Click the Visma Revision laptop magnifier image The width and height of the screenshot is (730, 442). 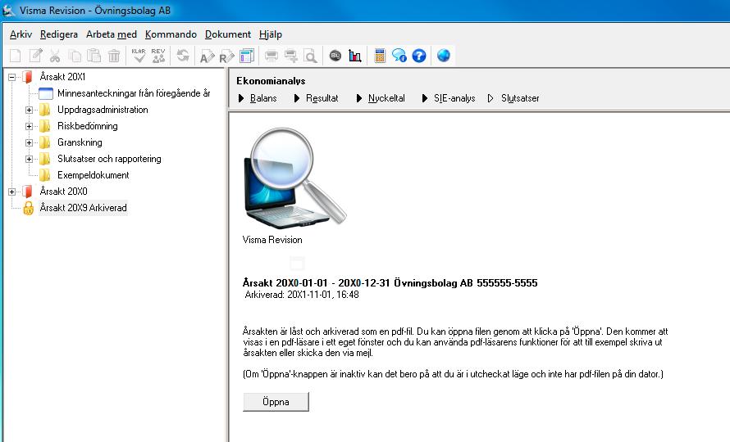(294, 178)
